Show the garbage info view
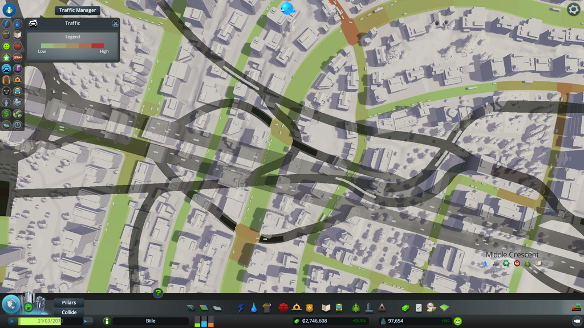This screenshot has height=328, width=584. 6,35
